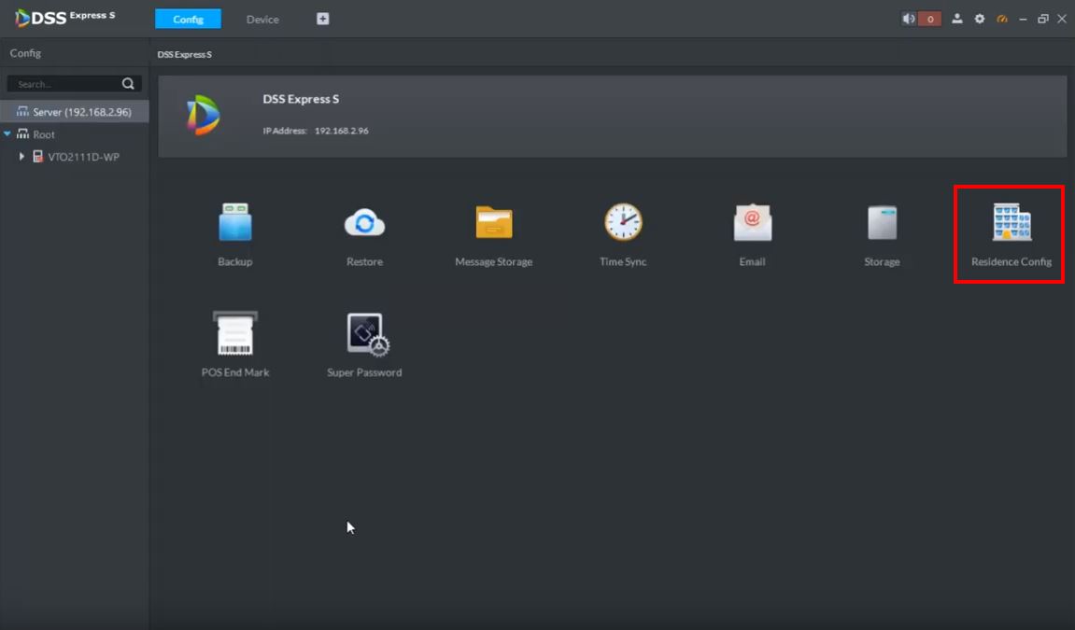Open the Restore cloud icon
This screenshot has width=1075, height=630.
coord(365,222)
